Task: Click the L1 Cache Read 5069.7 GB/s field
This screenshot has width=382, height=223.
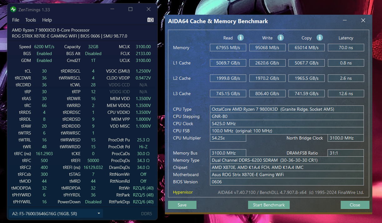Action: (228, 63)
